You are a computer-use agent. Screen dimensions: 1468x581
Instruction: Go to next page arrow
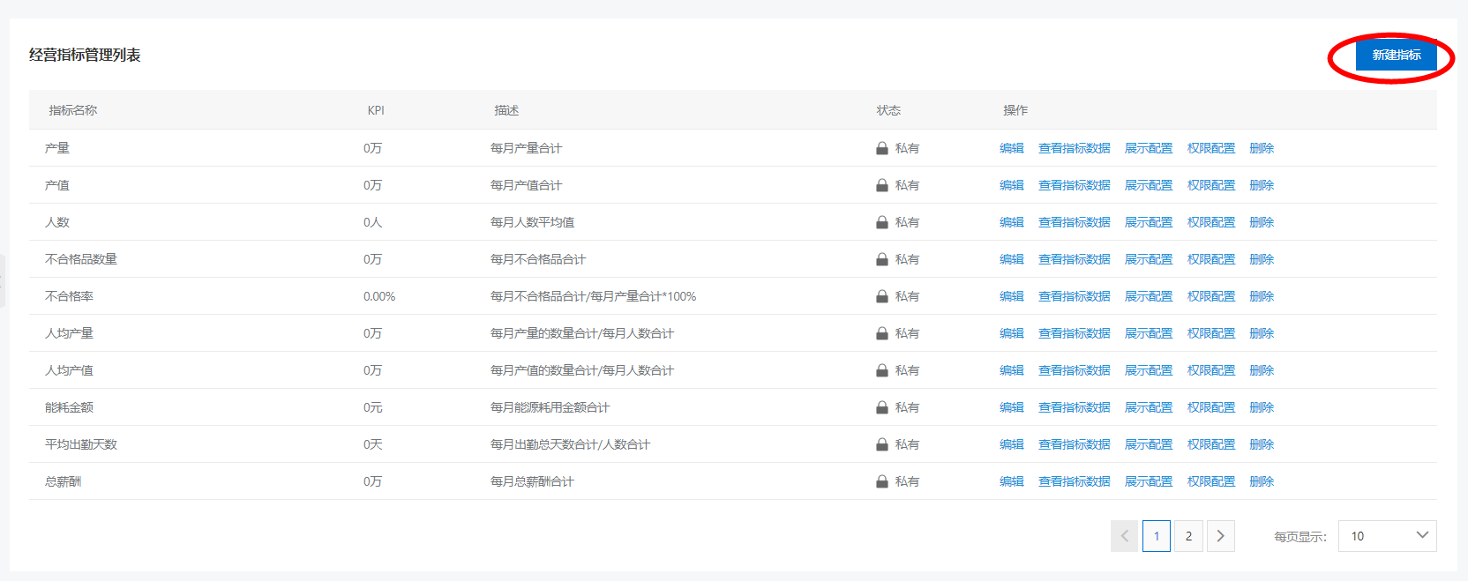pos(1220,536)
